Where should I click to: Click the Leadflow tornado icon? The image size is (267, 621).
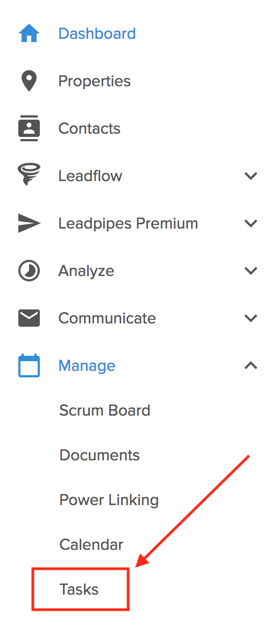[x=29, y=175]
